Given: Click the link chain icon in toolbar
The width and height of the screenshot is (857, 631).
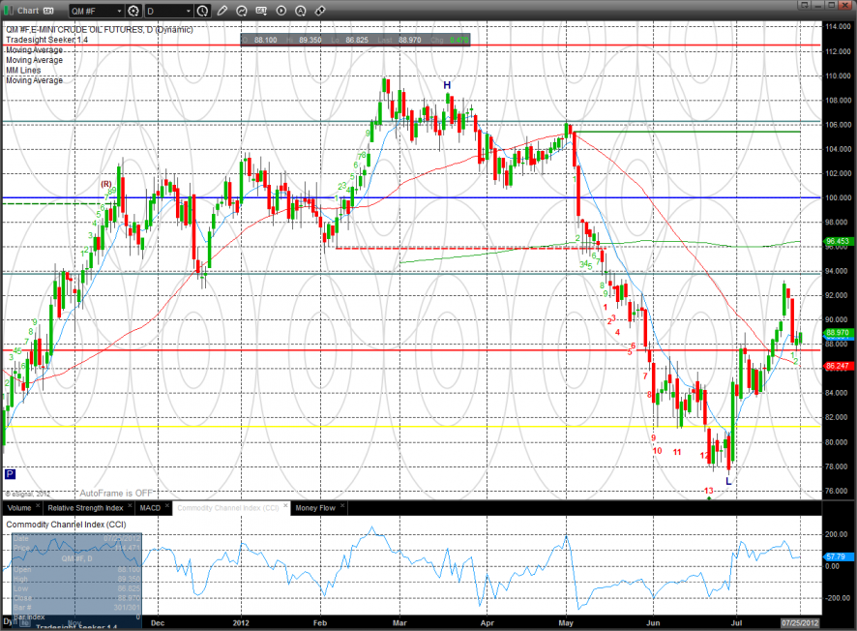Looking at the screenshot, I should (x=318, y=11).
